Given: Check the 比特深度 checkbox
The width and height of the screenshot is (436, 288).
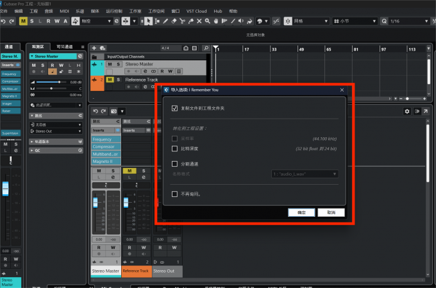Looking at the screenshot, I should pyautogui.click(x=174, y=149).
